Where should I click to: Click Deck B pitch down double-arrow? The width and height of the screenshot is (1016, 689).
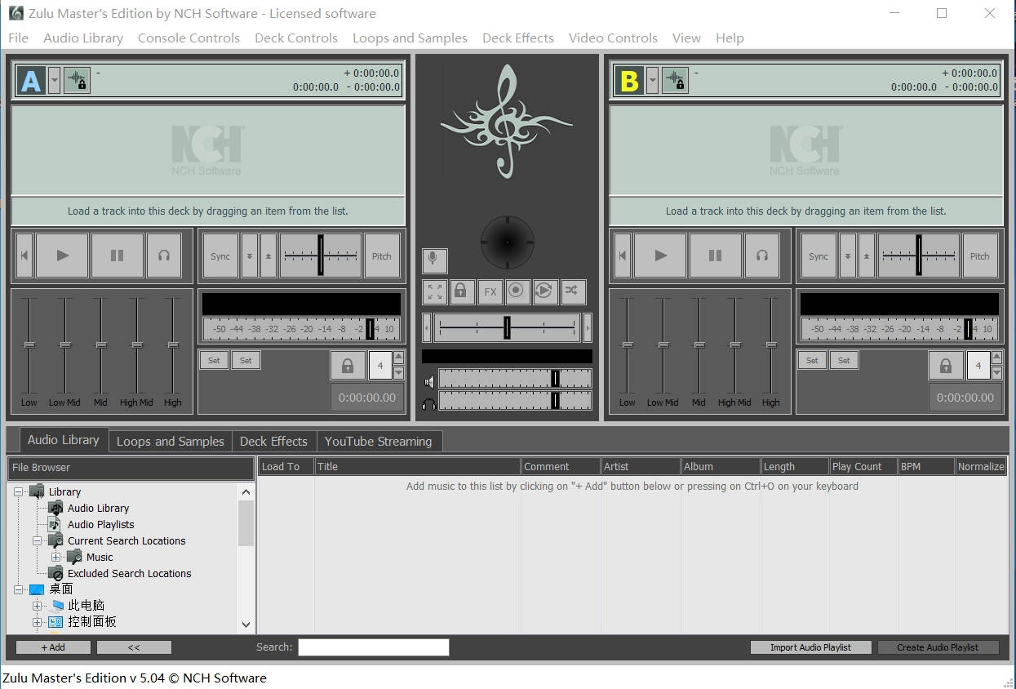pyautogui.click(x=848, y=256)
